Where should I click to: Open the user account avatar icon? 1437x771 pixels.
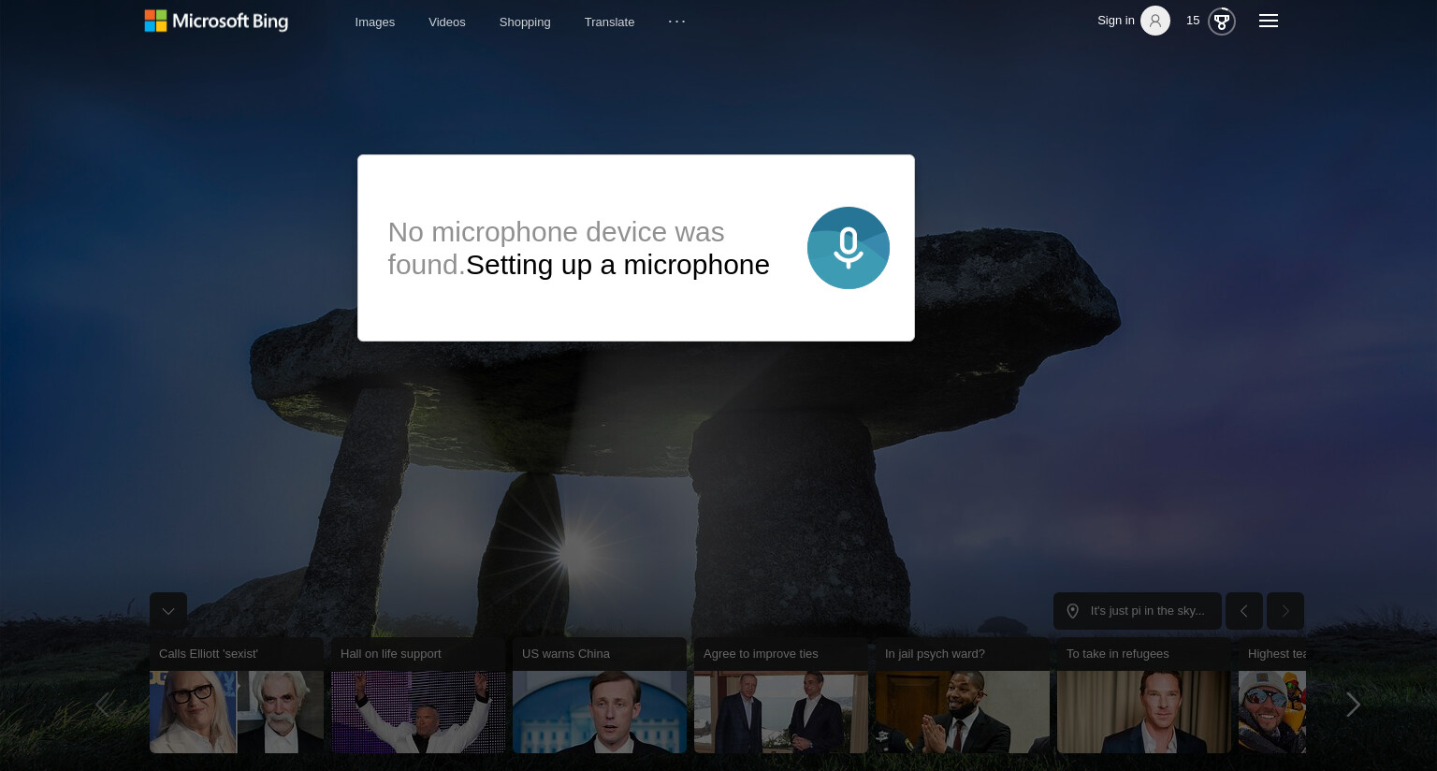1155,21
